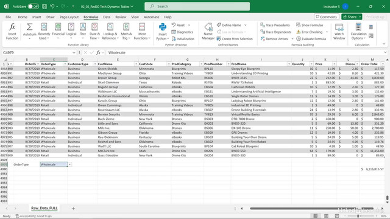Image resolution: width=390 pixels, height=219 pixels.
Task: Switch to the Review tab
Action: [x=121, y=17]
